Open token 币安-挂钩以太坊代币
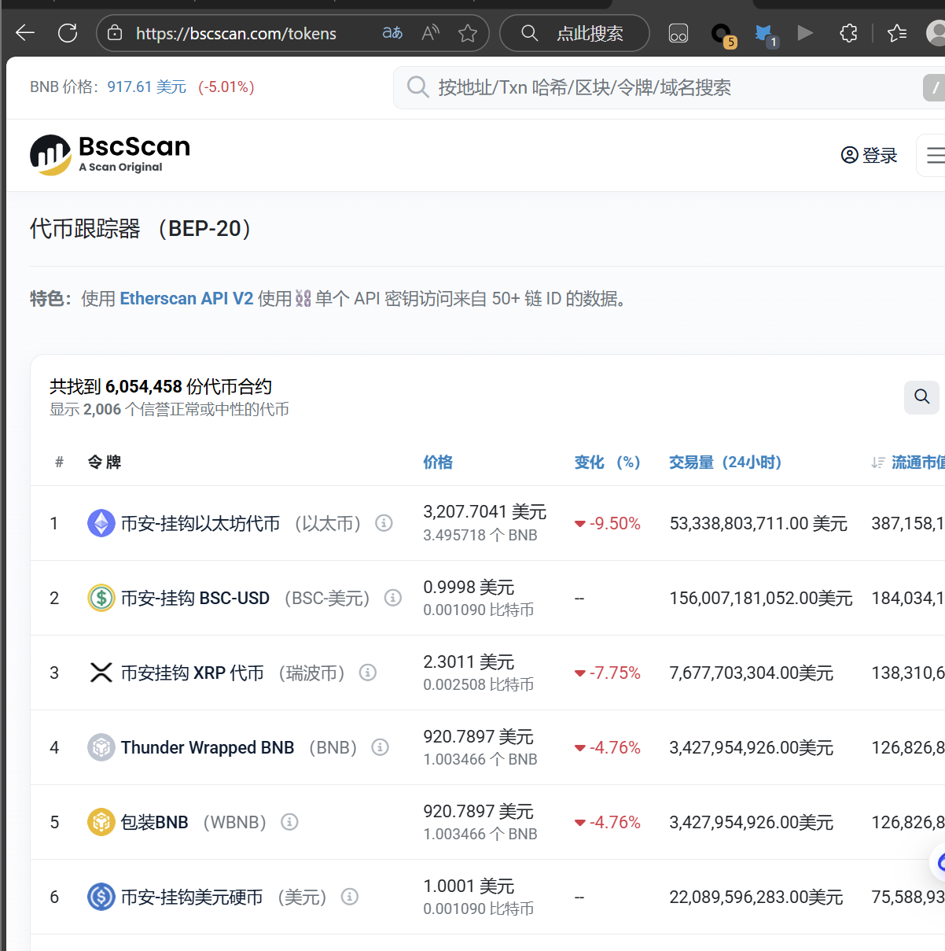Image resolution: width=945 pixels, height=951 pixels. pos(200,523)
